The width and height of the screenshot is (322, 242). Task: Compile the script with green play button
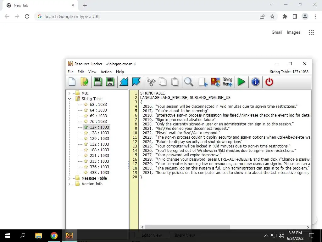(x=241, y=82)
